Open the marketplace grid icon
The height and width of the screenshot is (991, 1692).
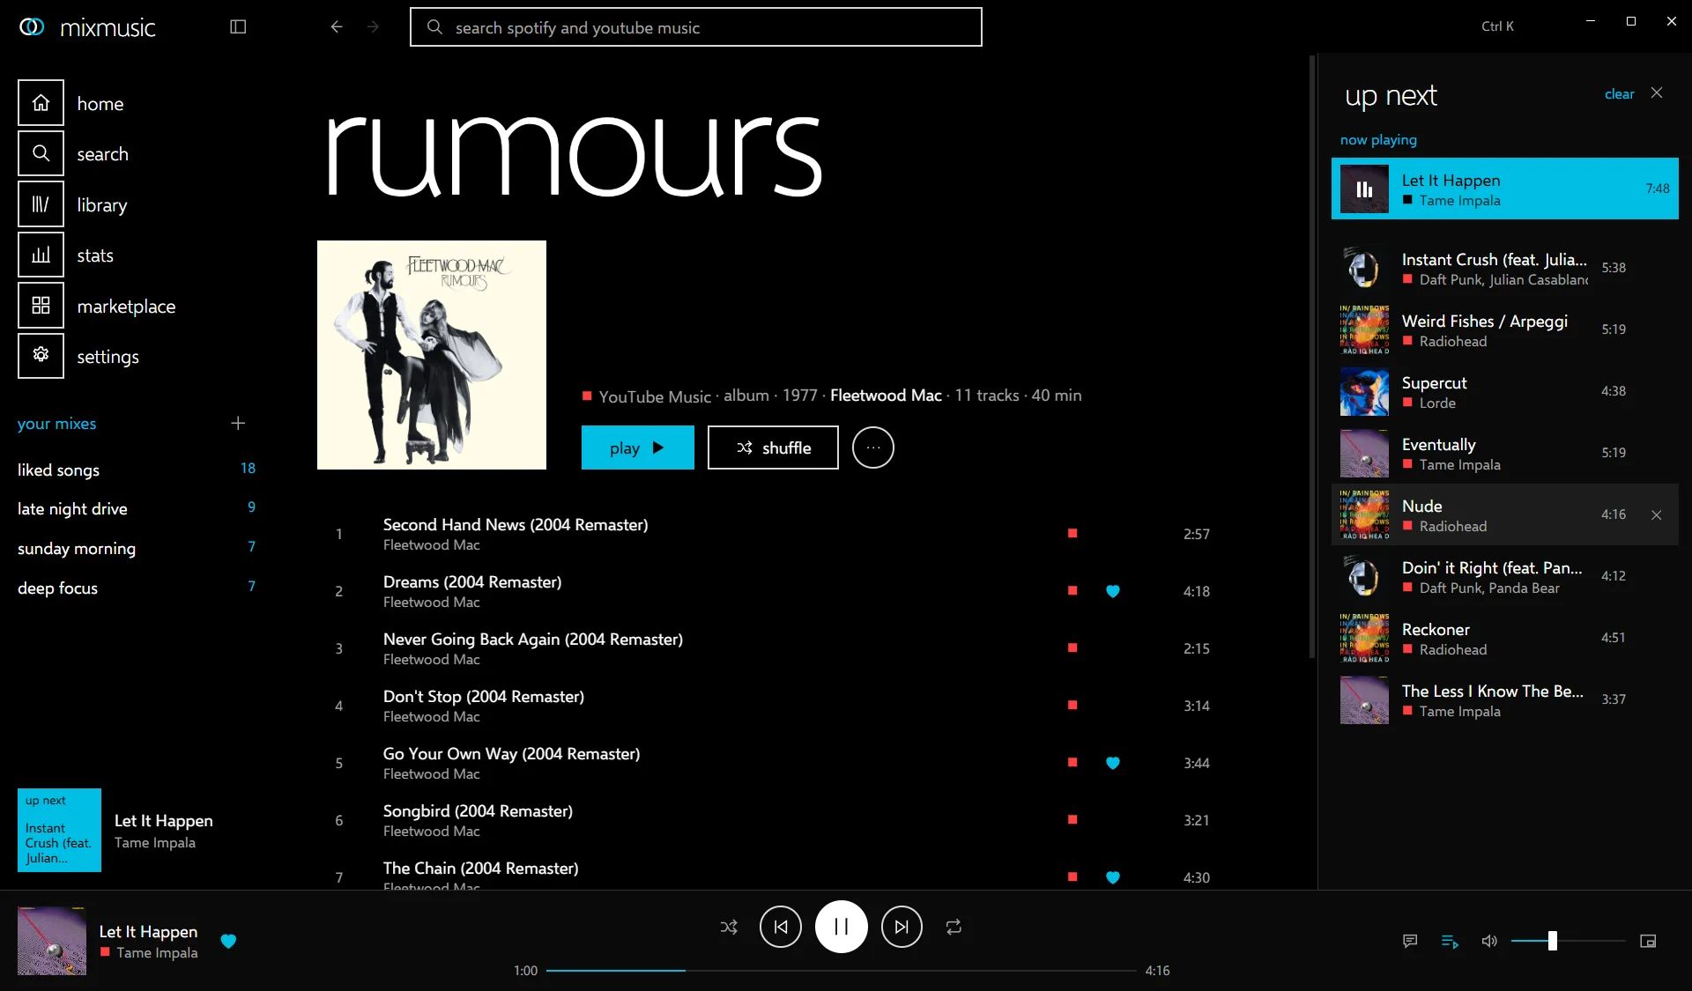(41, 306)
